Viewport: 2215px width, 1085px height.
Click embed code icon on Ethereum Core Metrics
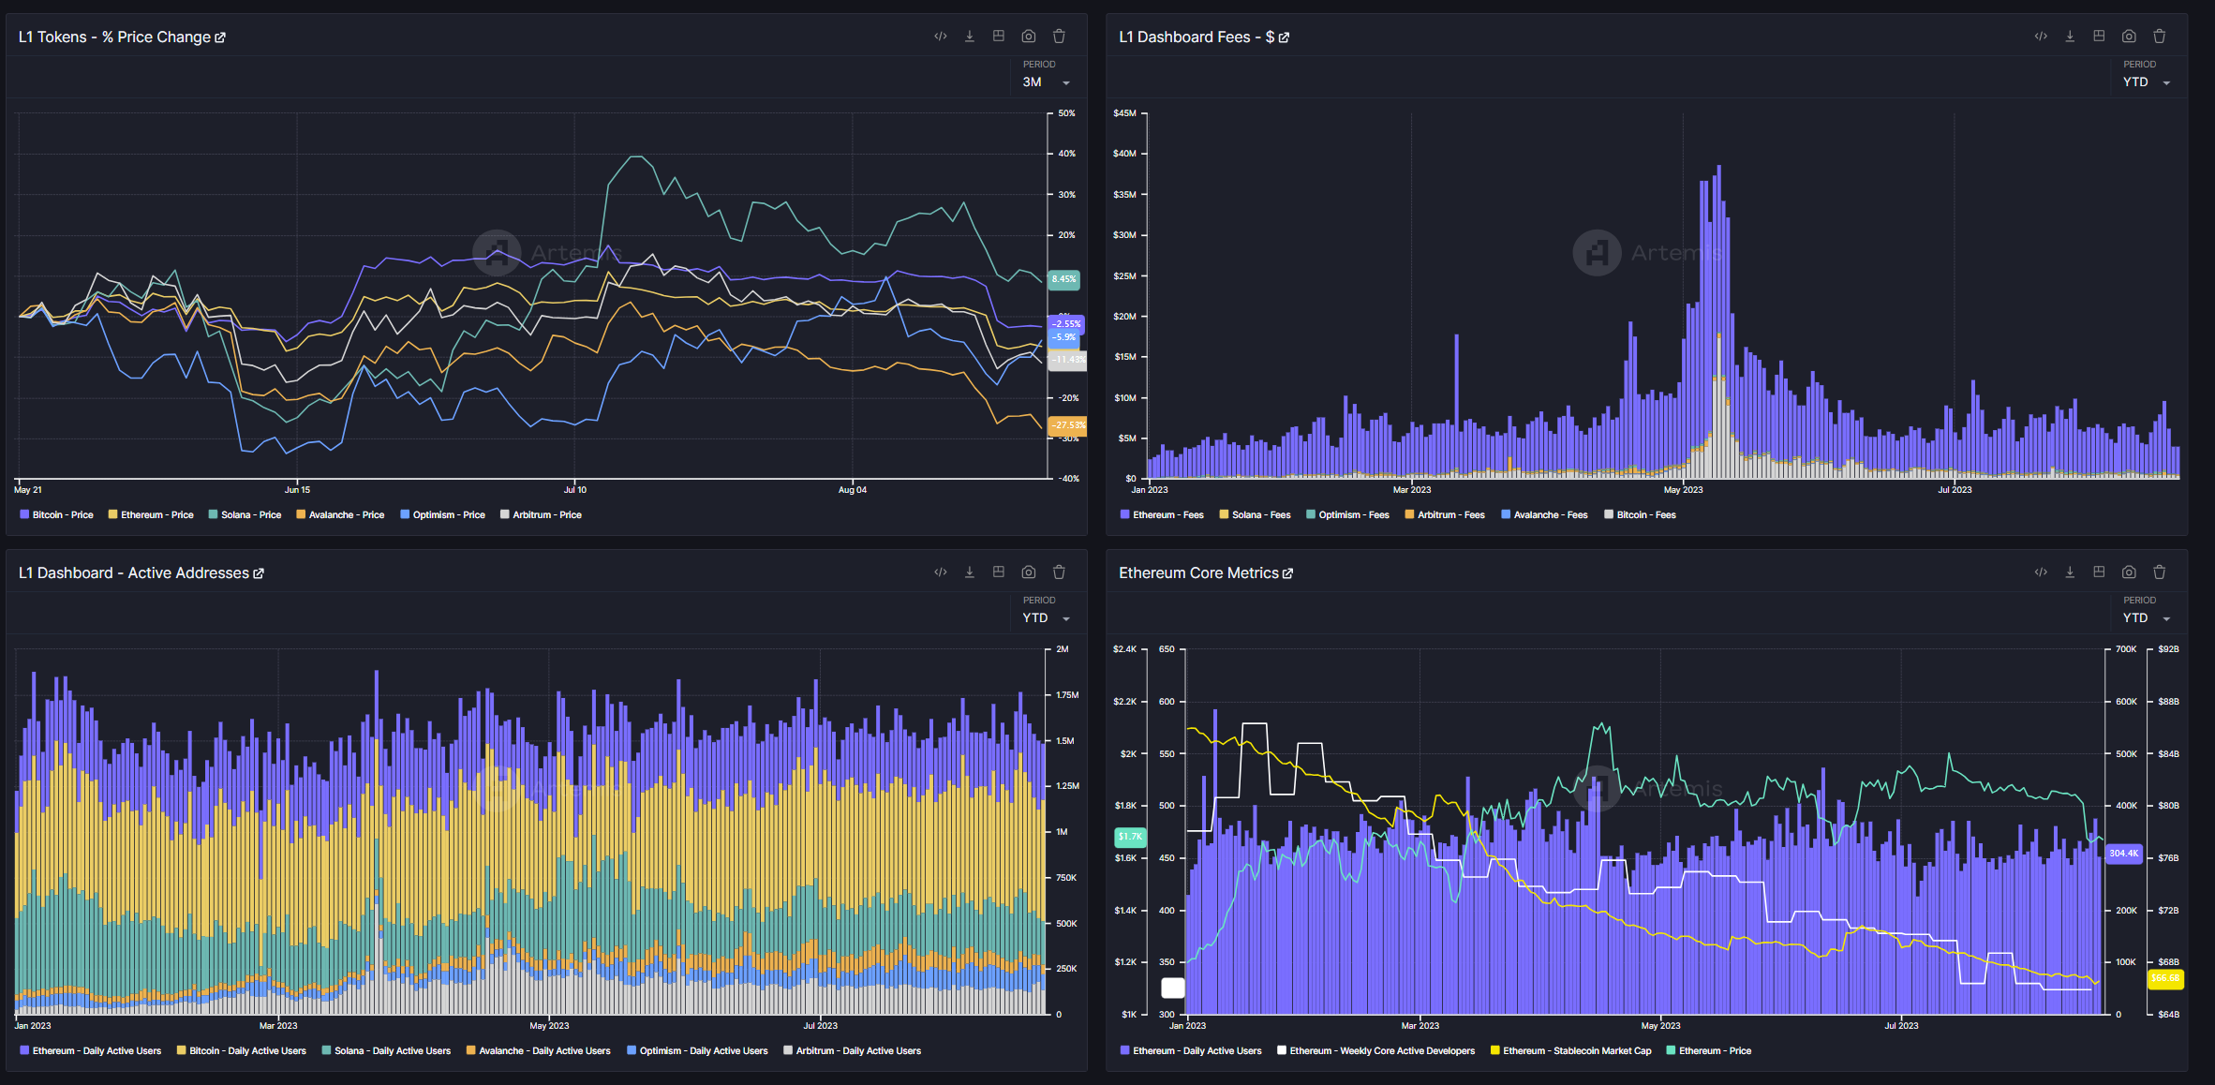[2041, 572]
